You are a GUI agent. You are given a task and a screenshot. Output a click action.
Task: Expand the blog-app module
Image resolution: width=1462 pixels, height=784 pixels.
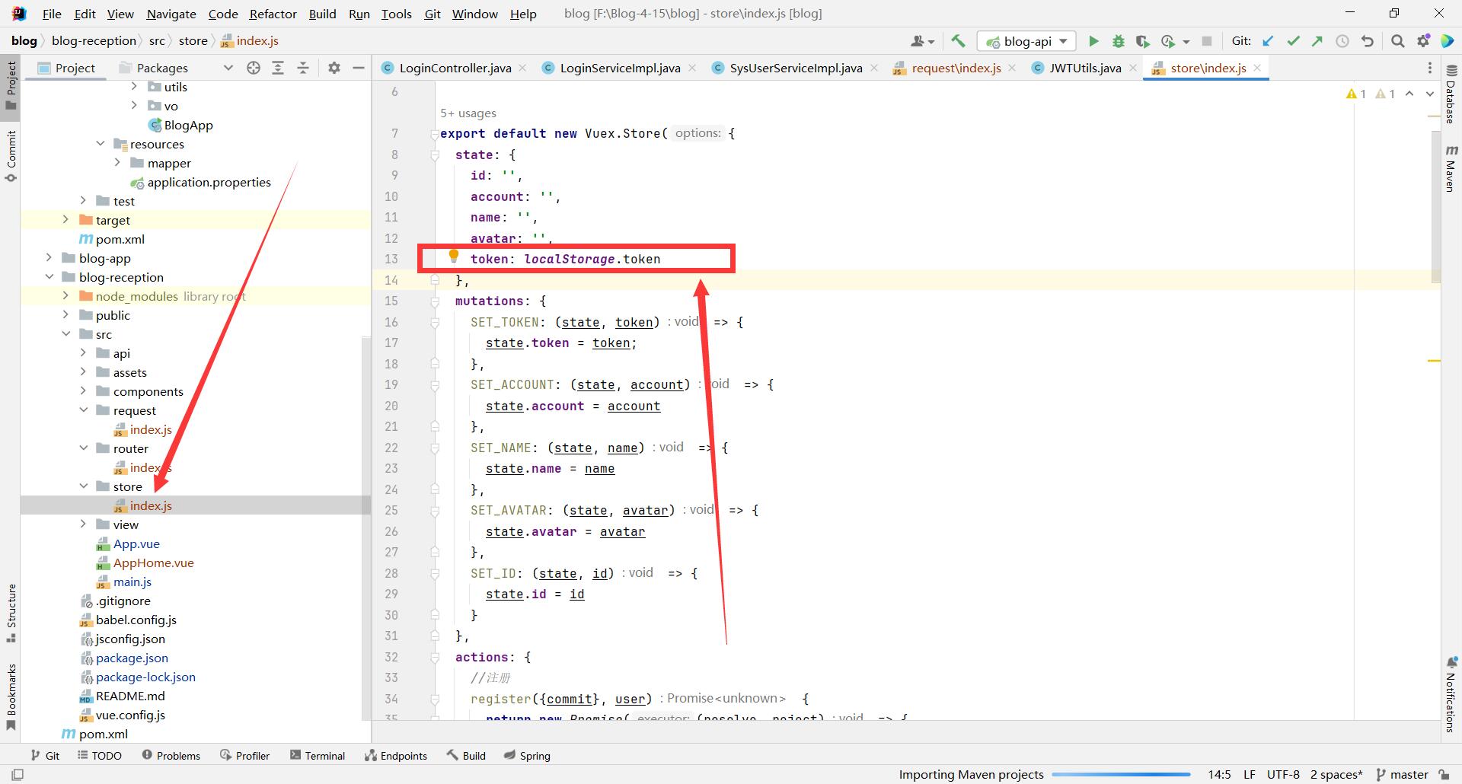click(49, 258)
